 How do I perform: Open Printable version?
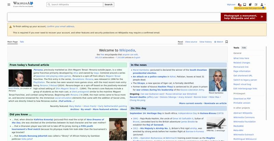[242, 103]
